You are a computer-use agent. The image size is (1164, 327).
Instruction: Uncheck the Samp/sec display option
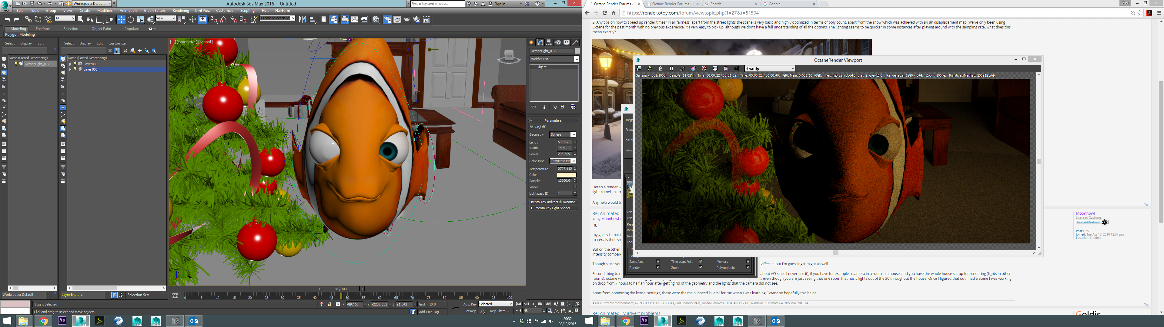point(658,262)
